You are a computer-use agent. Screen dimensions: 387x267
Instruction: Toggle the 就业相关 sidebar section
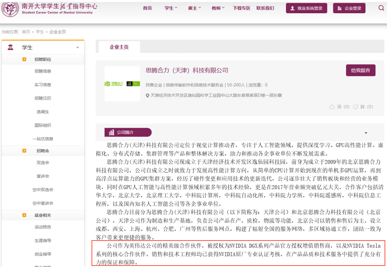coord(24,215)
